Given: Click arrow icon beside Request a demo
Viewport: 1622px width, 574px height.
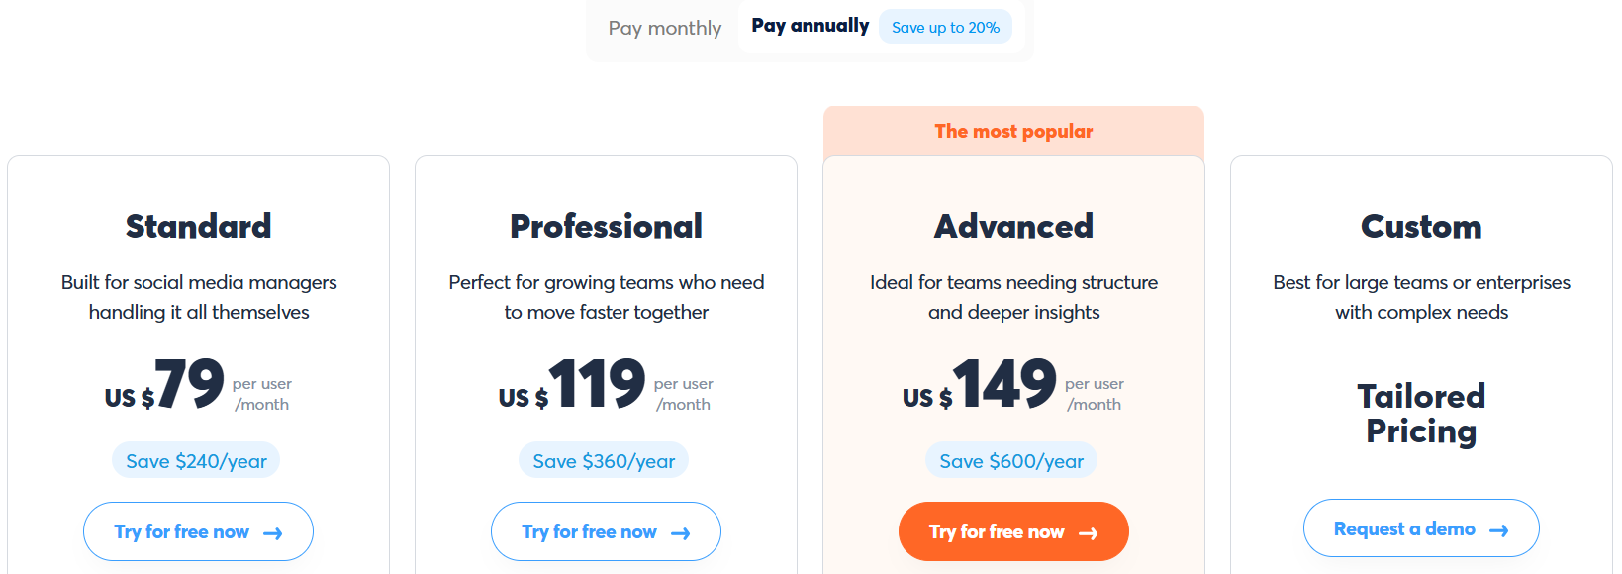Looking at the screenshot, I should tap(1499, 530).
